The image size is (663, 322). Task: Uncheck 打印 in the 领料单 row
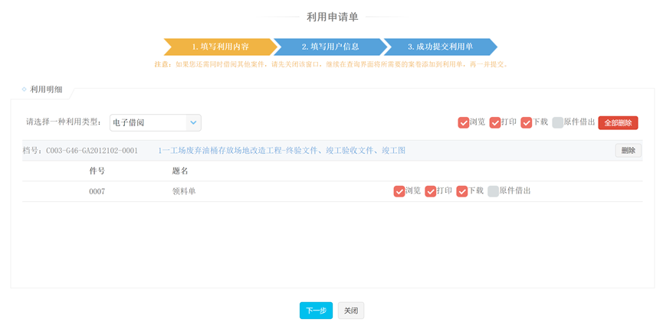[431, 191]
